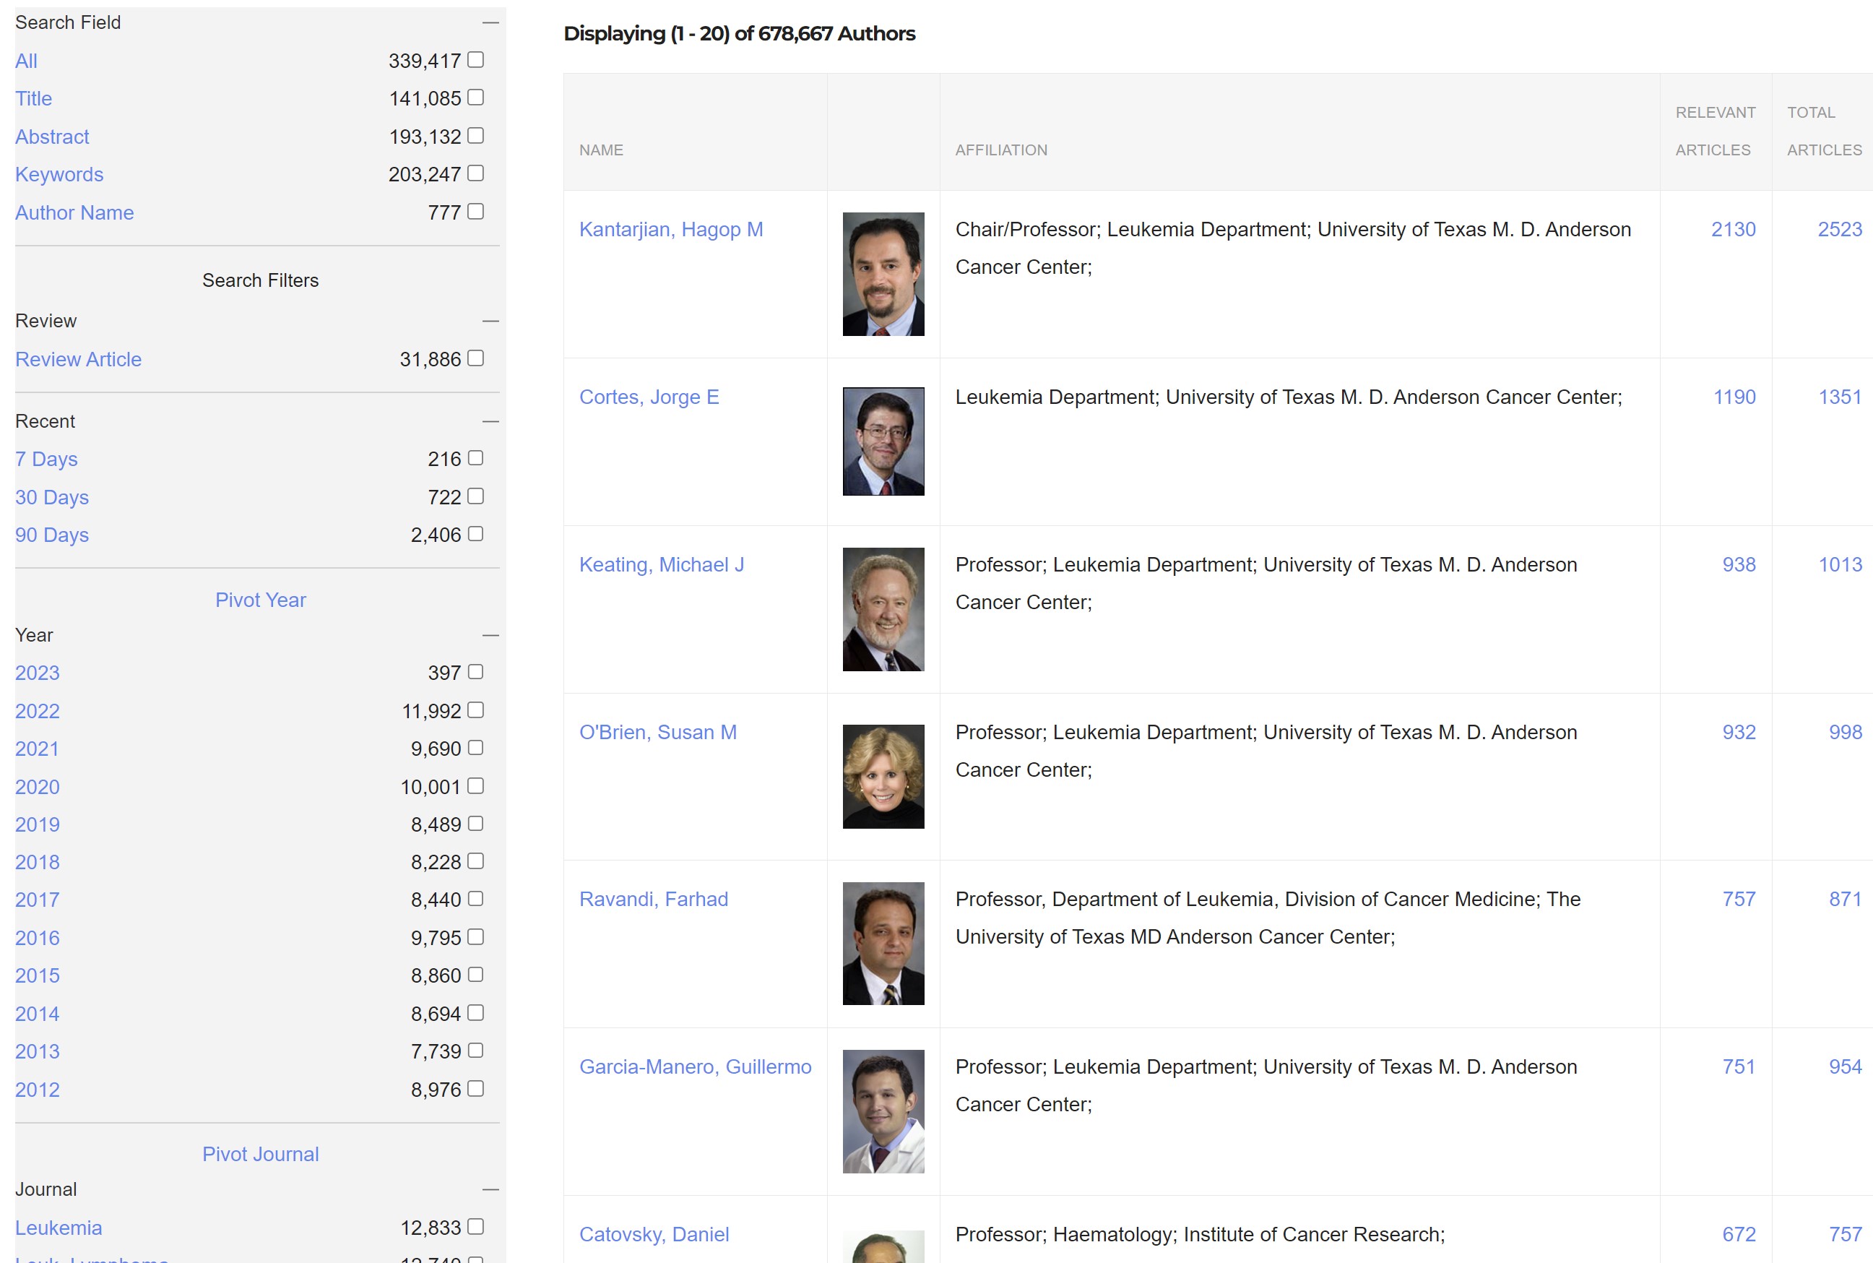Filter results to 30 Days
Image resolution: width=1873 pixels, height=1263 pixels.
[51, 498]
